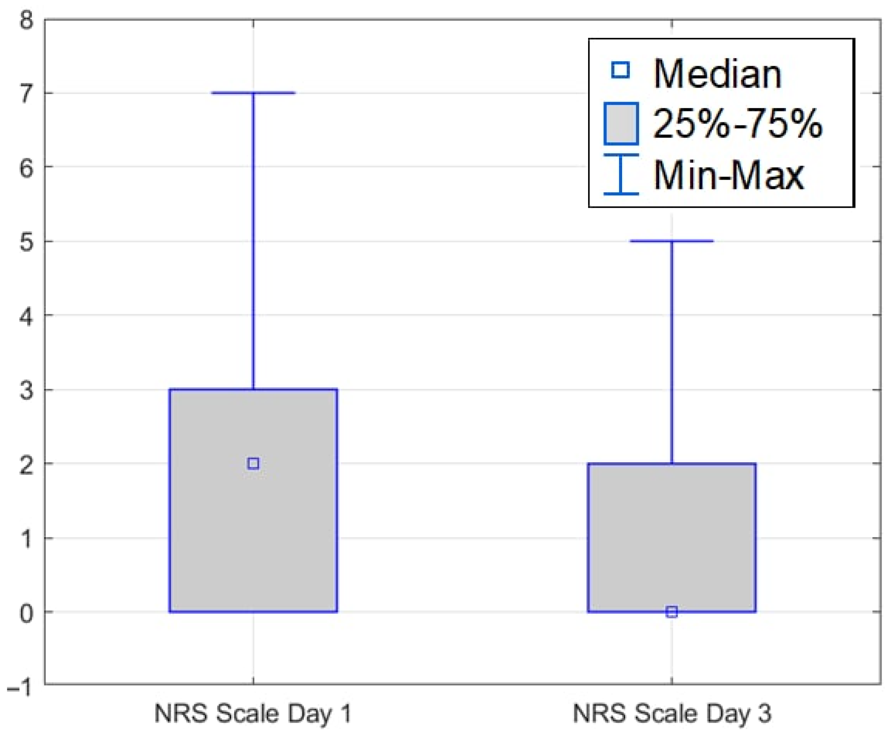Click the Median square marker in legend
Image resolution: width=893 pixels, height=733 pixels.
pyautogui.click(x=620, y=70)
